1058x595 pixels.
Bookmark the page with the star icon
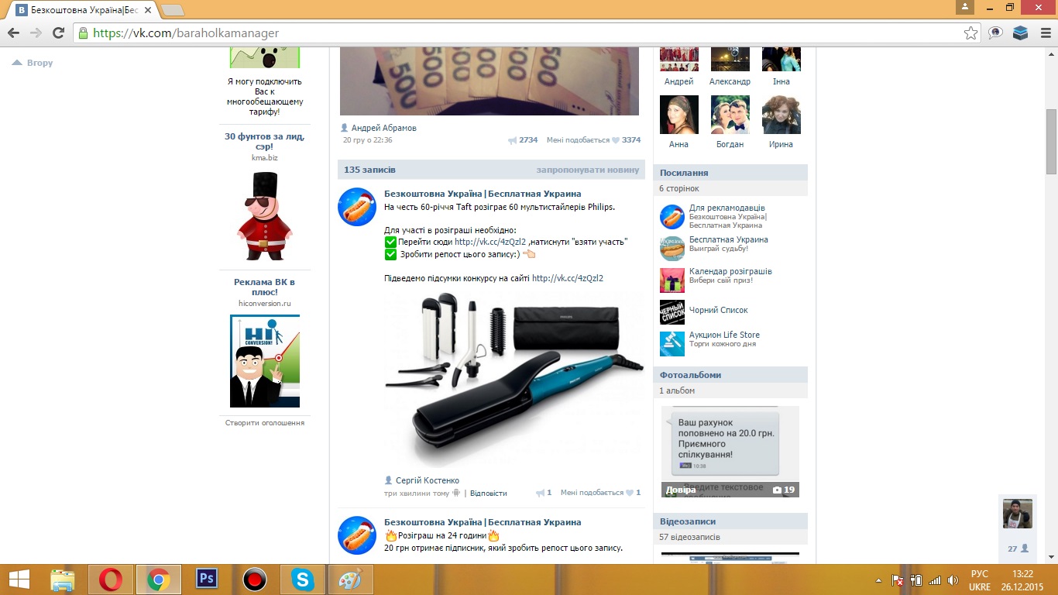click(970, 33)
